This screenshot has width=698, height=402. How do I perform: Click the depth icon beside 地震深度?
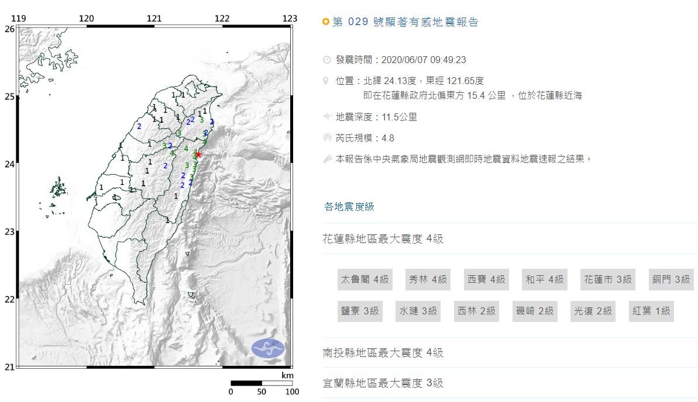pos(327,116)
